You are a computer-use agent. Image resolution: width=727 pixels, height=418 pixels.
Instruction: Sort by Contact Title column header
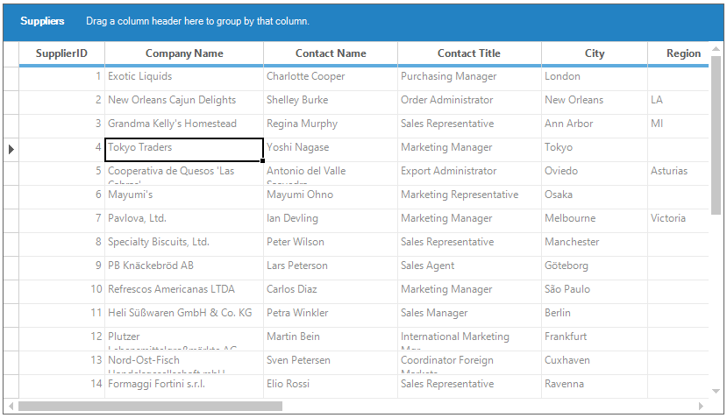pos(469,53)
